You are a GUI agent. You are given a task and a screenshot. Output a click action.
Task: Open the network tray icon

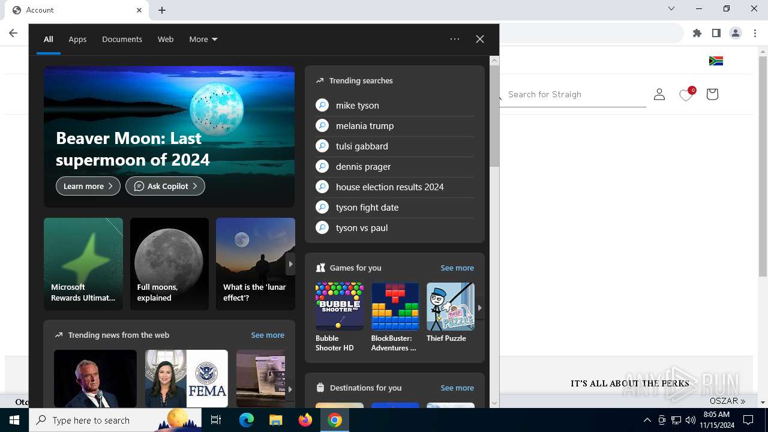pyautogui.click(x=676, y=420)
